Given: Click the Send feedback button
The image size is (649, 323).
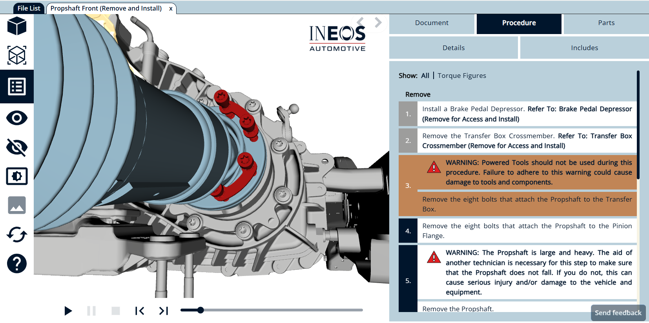Looking at the screenshot, I should click(618, 313).
